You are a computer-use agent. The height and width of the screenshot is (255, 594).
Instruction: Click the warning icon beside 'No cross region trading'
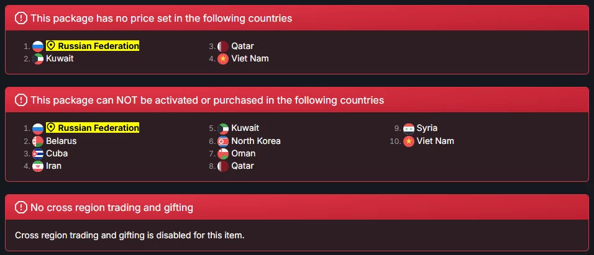21,207
